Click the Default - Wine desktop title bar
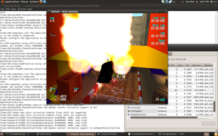This screenshot has height=136, width=218. click(x=107, y=12)
